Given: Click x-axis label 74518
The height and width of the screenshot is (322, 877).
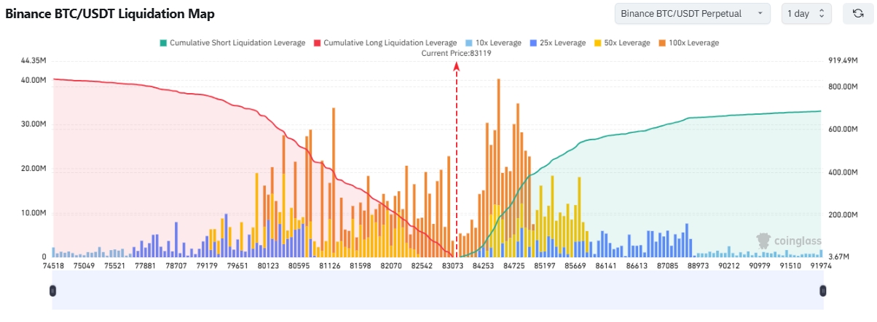Looking at the screenshot, I should (x=52, y=267).
